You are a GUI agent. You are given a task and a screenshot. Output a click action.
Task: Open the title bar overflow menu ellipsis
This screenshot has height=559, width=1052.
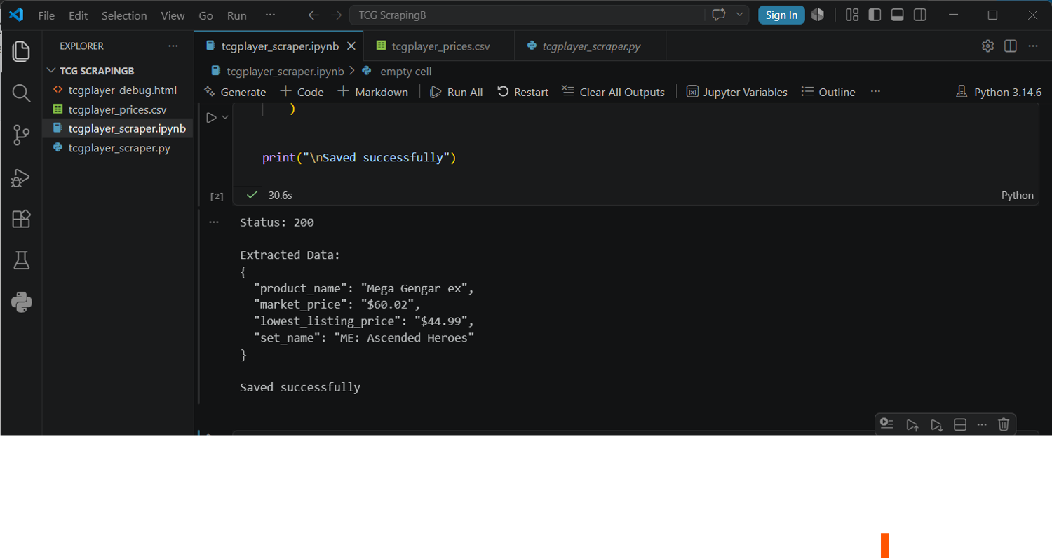[x=271, y=15]
